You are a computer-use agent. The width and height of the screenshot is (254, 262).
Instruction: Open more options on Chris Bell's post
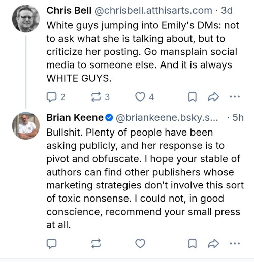[x=235, y=97]
